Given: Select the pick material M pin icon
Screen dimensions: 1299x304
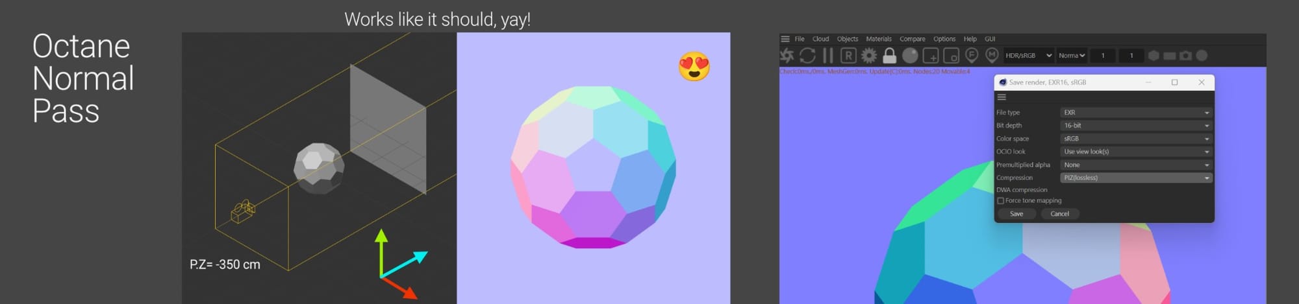Looking at the screenshot, I should tap(992, 56).
